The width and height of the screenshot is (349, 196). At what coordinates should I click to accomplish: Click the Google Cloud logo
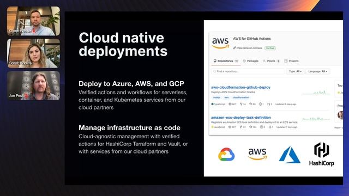[226, 154]
